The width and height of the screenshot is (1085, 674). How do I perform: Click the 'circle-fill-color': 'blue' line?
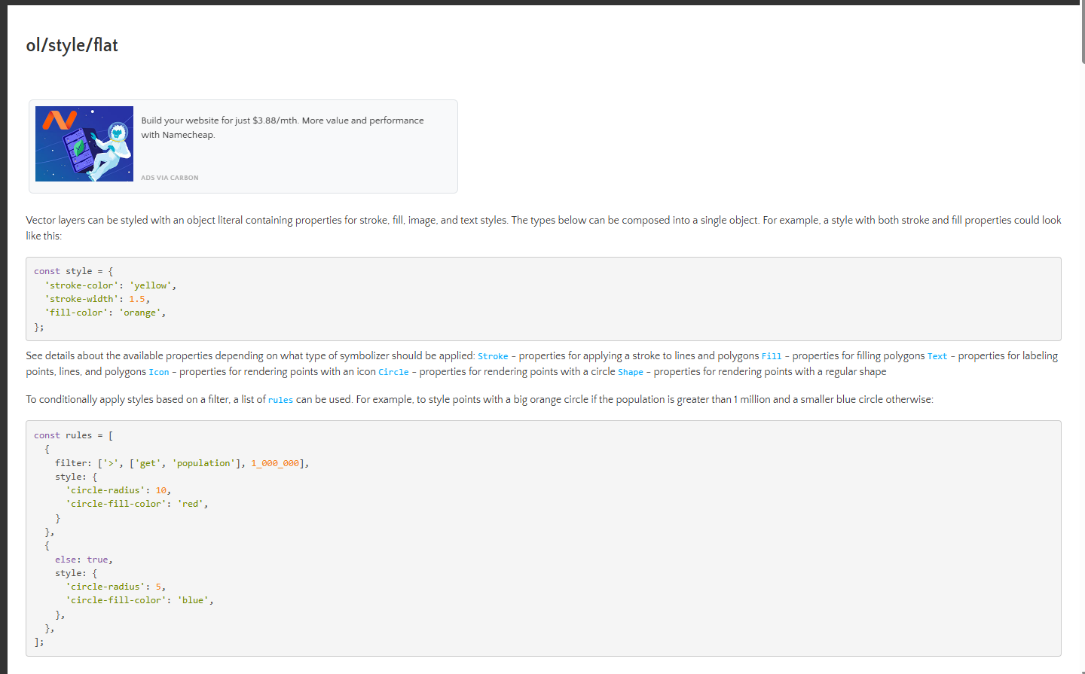(139, 600)
